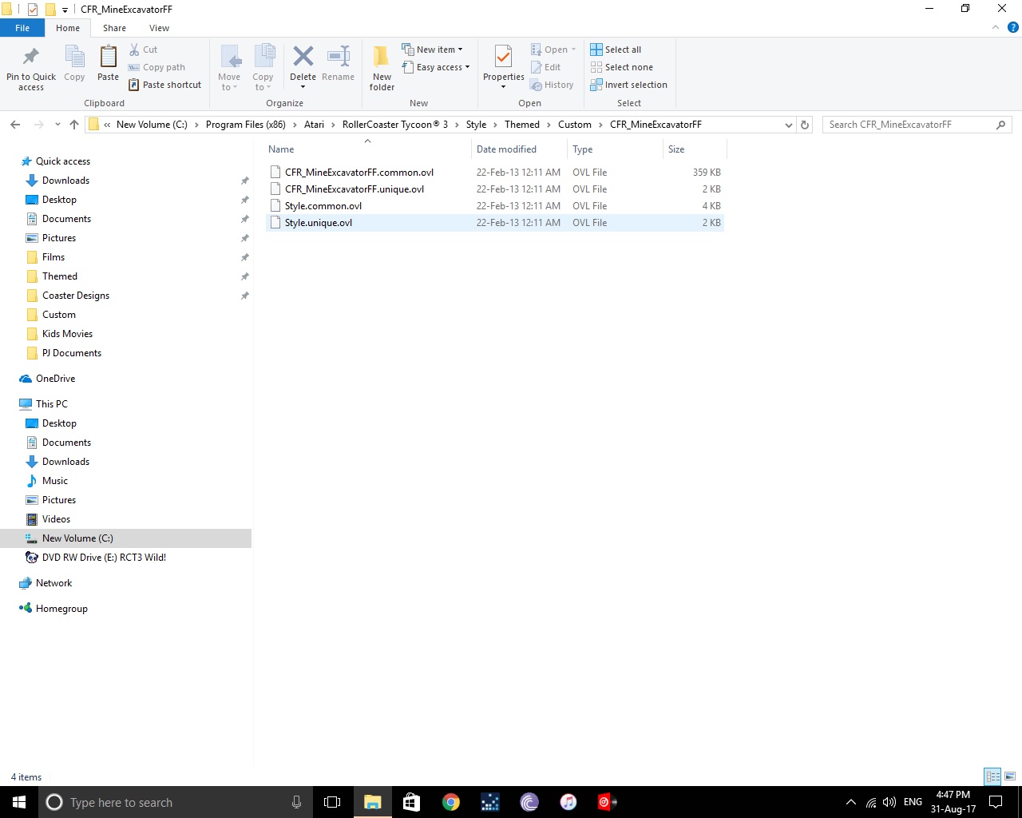Click Invert selection in ribbon

pos(628,85)
